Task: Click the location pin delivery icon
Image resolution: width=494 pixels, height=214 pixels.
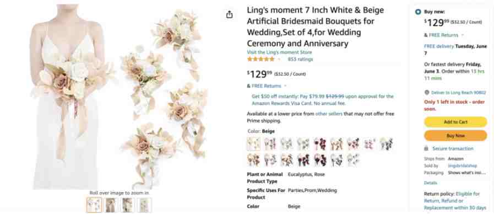Action: [427, 93]
